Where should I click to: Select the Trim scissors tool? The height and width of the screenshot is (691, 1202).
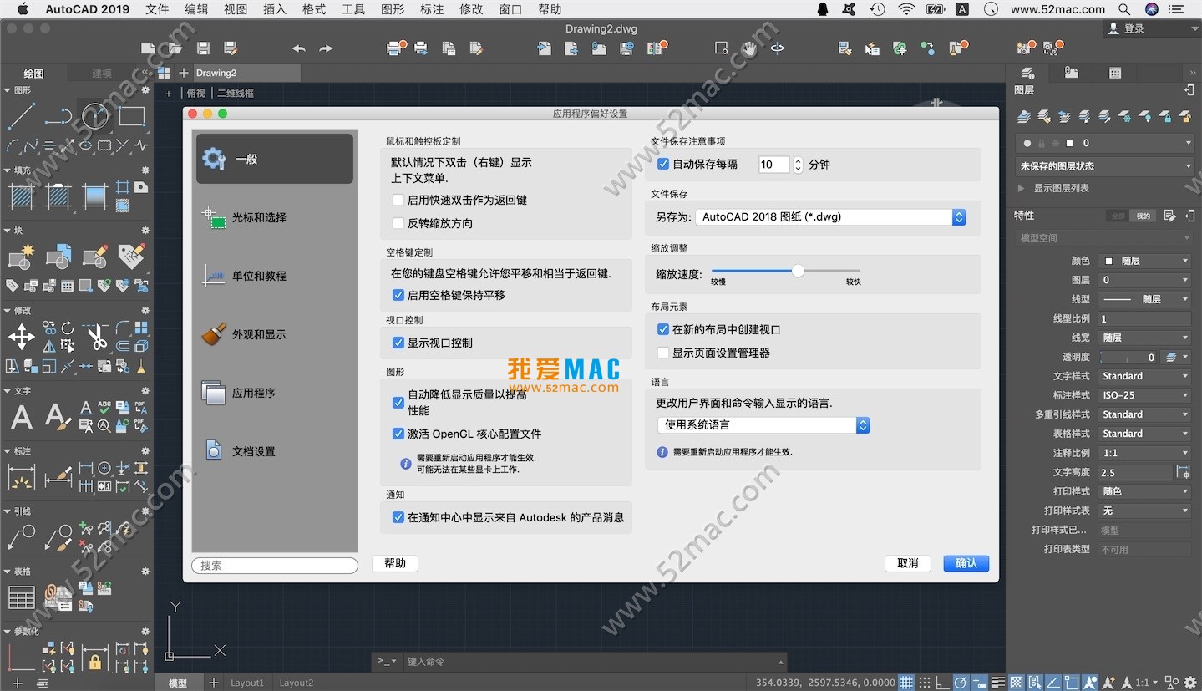(x=96, y=338)
